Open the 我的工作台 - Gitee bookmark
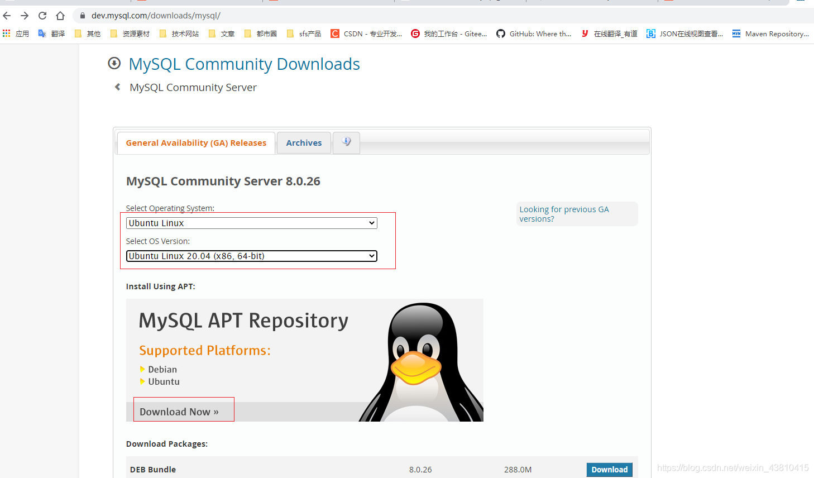The image size is (814, 478). tap(449, 34)
